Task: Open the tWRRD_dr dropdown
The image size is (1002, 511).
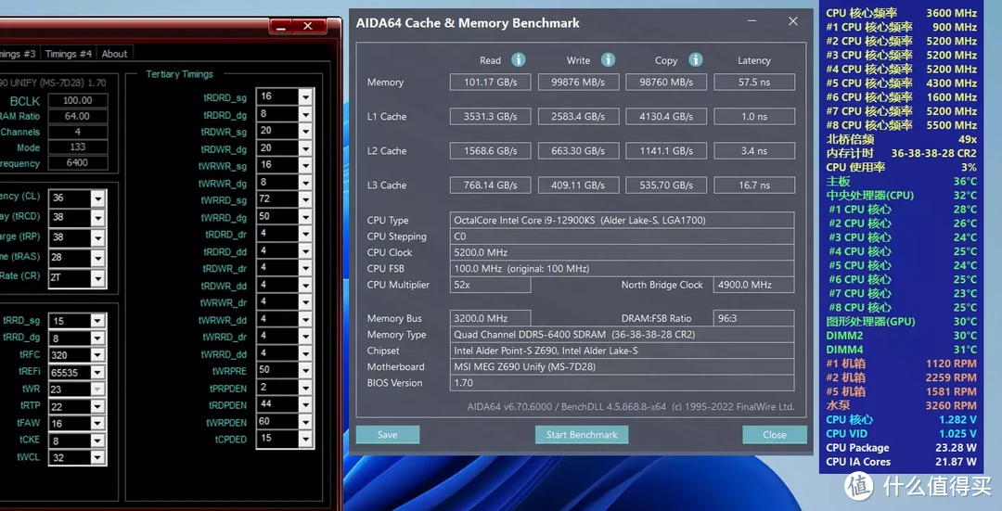Action: click(x=305, y=336)
